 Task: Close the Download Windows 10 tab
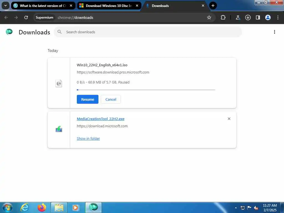point(137,6)
